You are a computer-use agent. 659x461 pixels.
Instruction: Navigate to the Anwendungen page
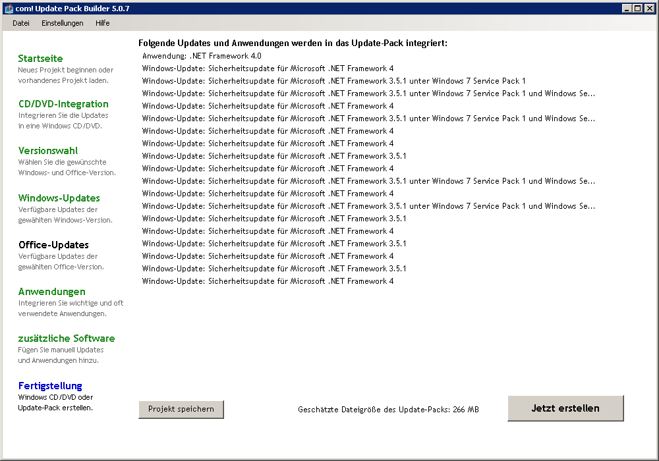(51, 291)
